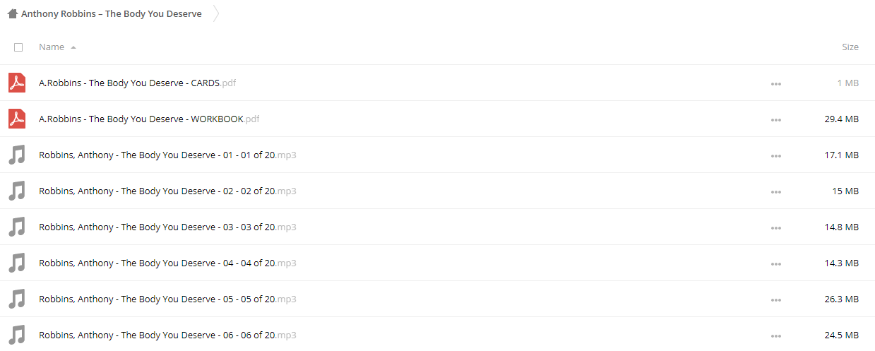
Task: Open the A.Robbins CARDS.pdf file link
Action: (137, 83)
